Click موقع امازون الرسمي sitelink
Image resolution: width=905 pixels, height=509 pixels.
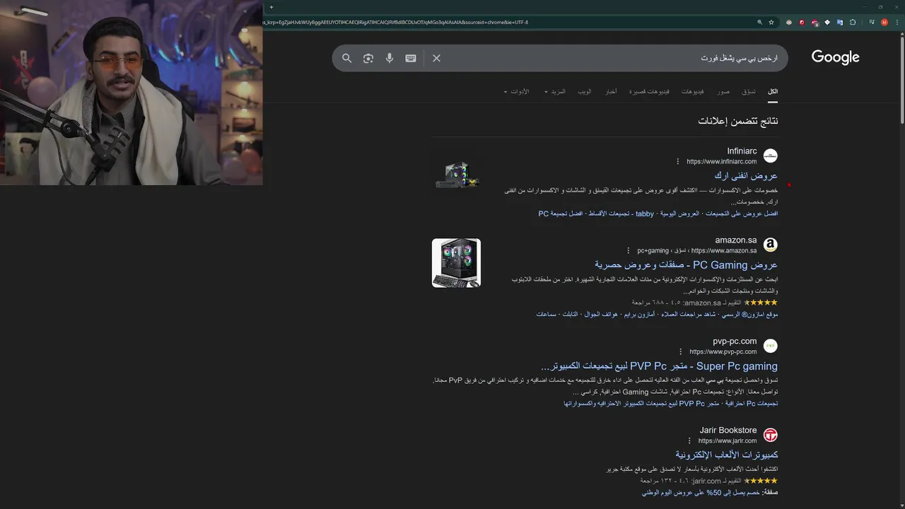[x=749, y=315]
